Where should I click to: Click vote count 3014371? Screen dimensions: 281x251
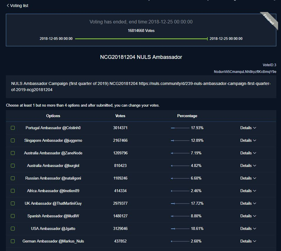(x=120, y=128)
